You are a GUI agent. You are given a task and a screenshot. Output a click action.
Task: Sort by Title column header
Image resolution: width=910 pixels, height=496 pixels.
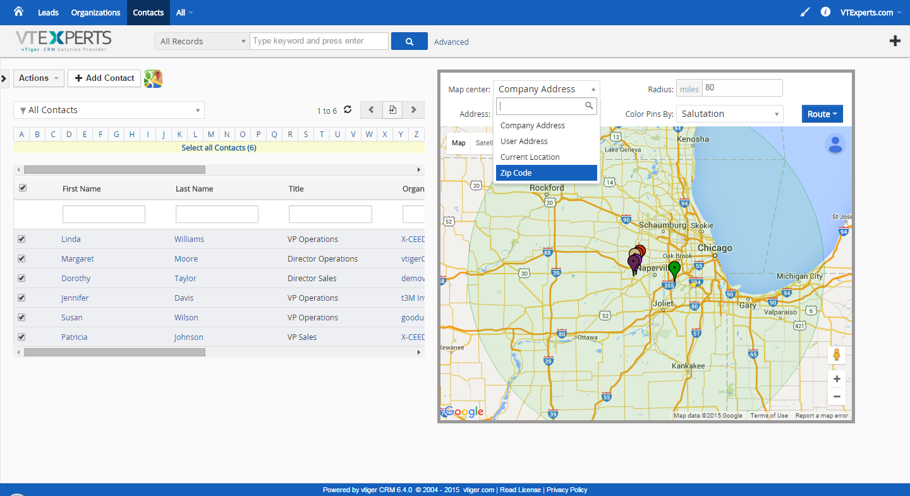(x=296, y=189)
